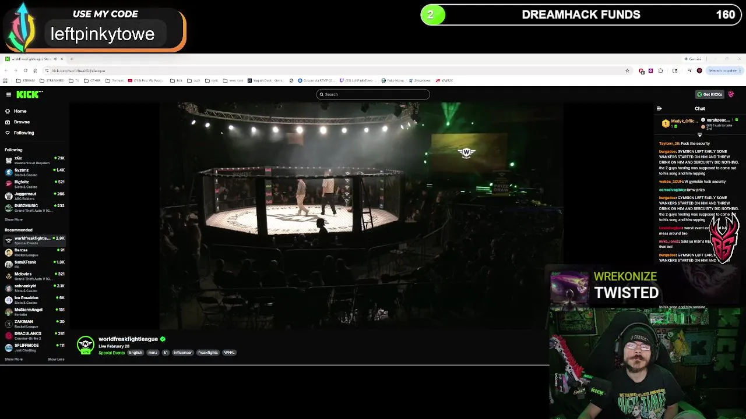Open browser home page

(x=35, y=70)
